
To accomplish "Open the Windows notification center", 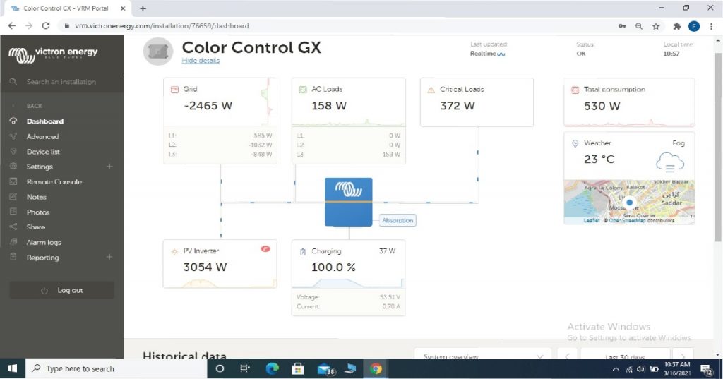I will [x=707, y=369].
